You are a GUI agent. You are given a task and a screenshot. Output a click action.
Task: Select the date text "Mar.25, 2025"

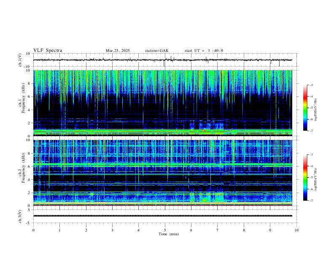pos(118,51)
